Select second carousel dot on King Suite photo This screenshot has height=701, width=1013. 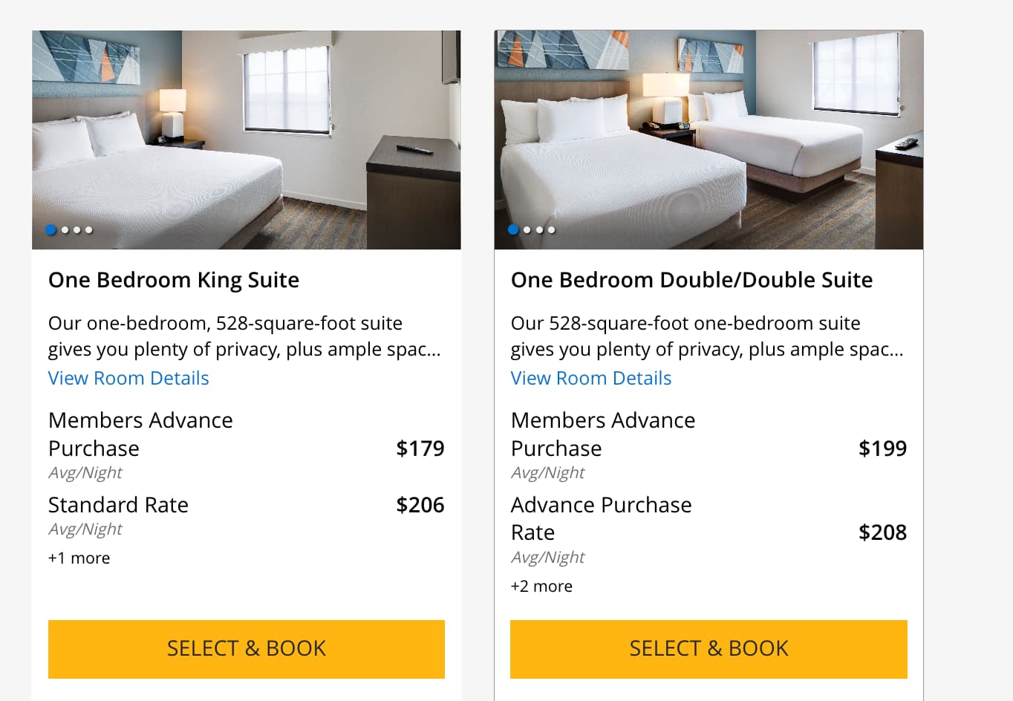pos(65,230)
